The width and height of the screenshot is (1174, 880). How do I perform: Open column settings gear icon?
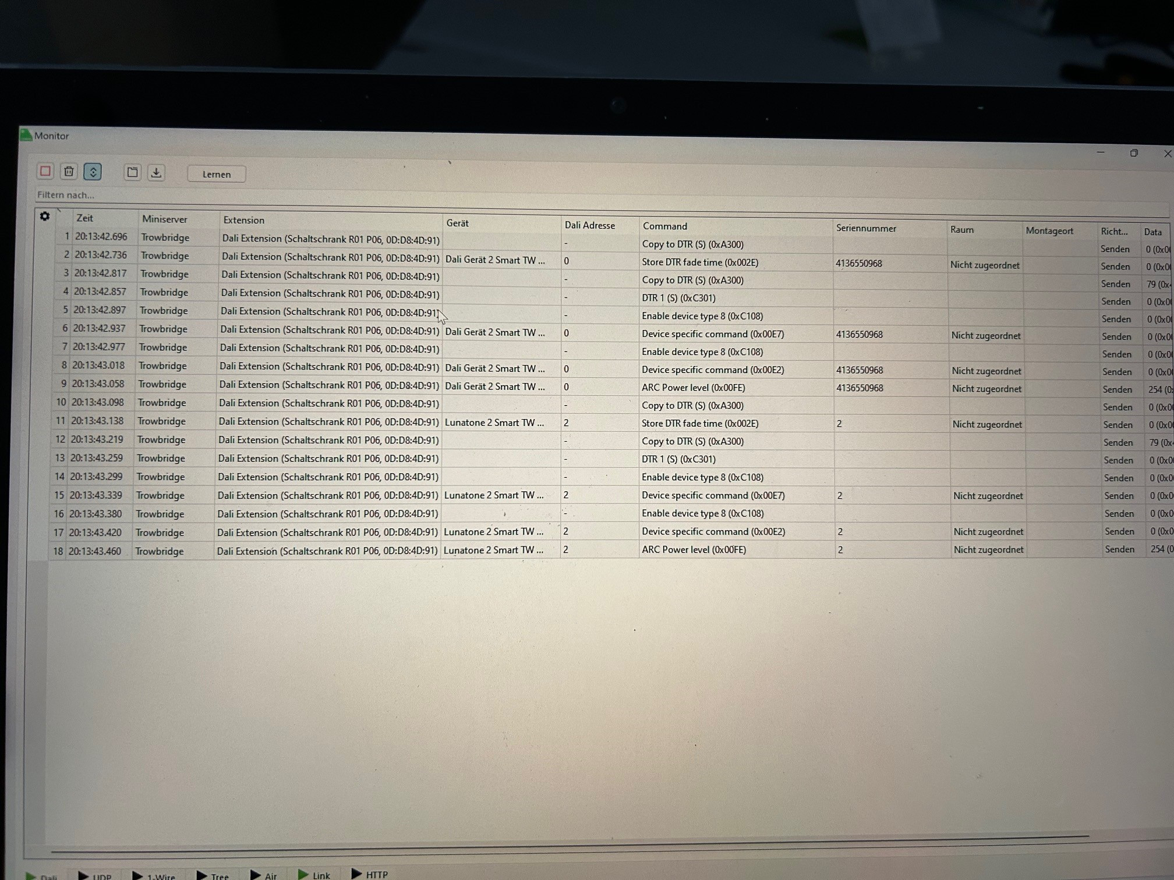45,217
